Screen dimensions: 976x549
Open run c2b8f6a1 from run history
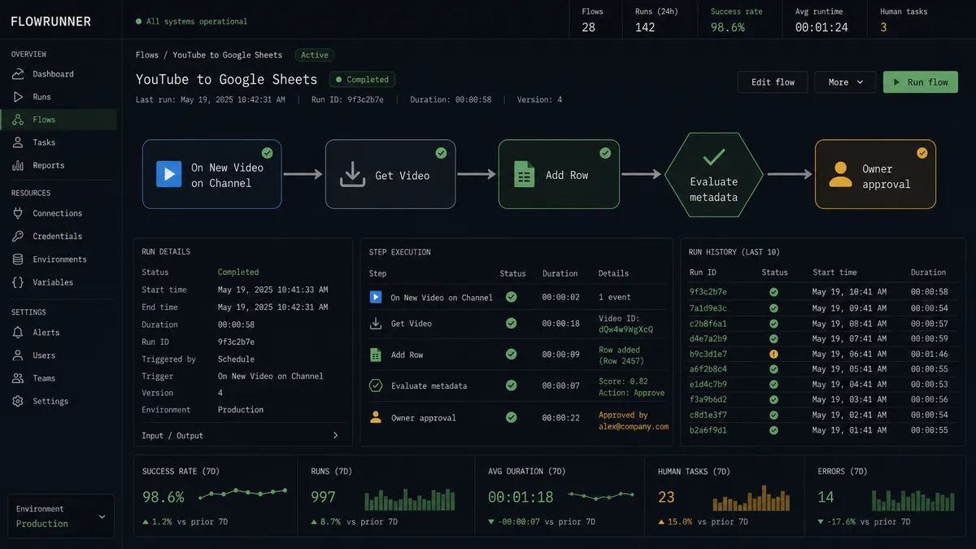click(708, 323)
